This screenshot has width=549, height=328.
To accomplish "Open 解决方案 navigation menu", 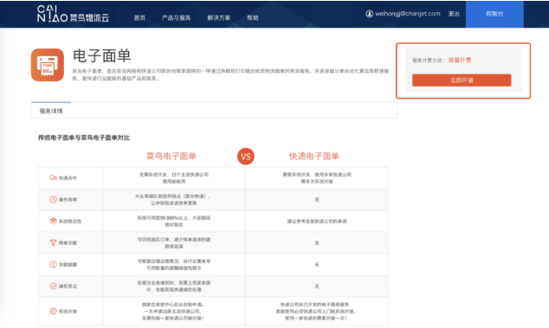I will click(x=219, y=18).
